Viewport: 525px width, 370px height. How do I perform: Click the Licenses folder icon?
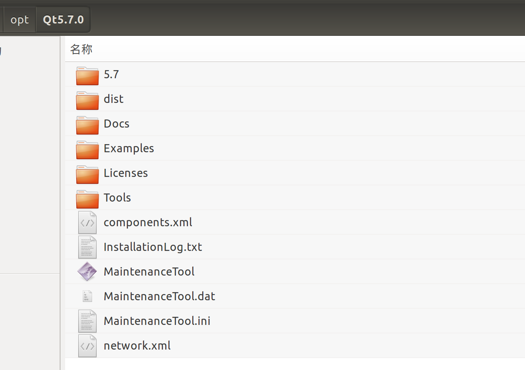87,174
